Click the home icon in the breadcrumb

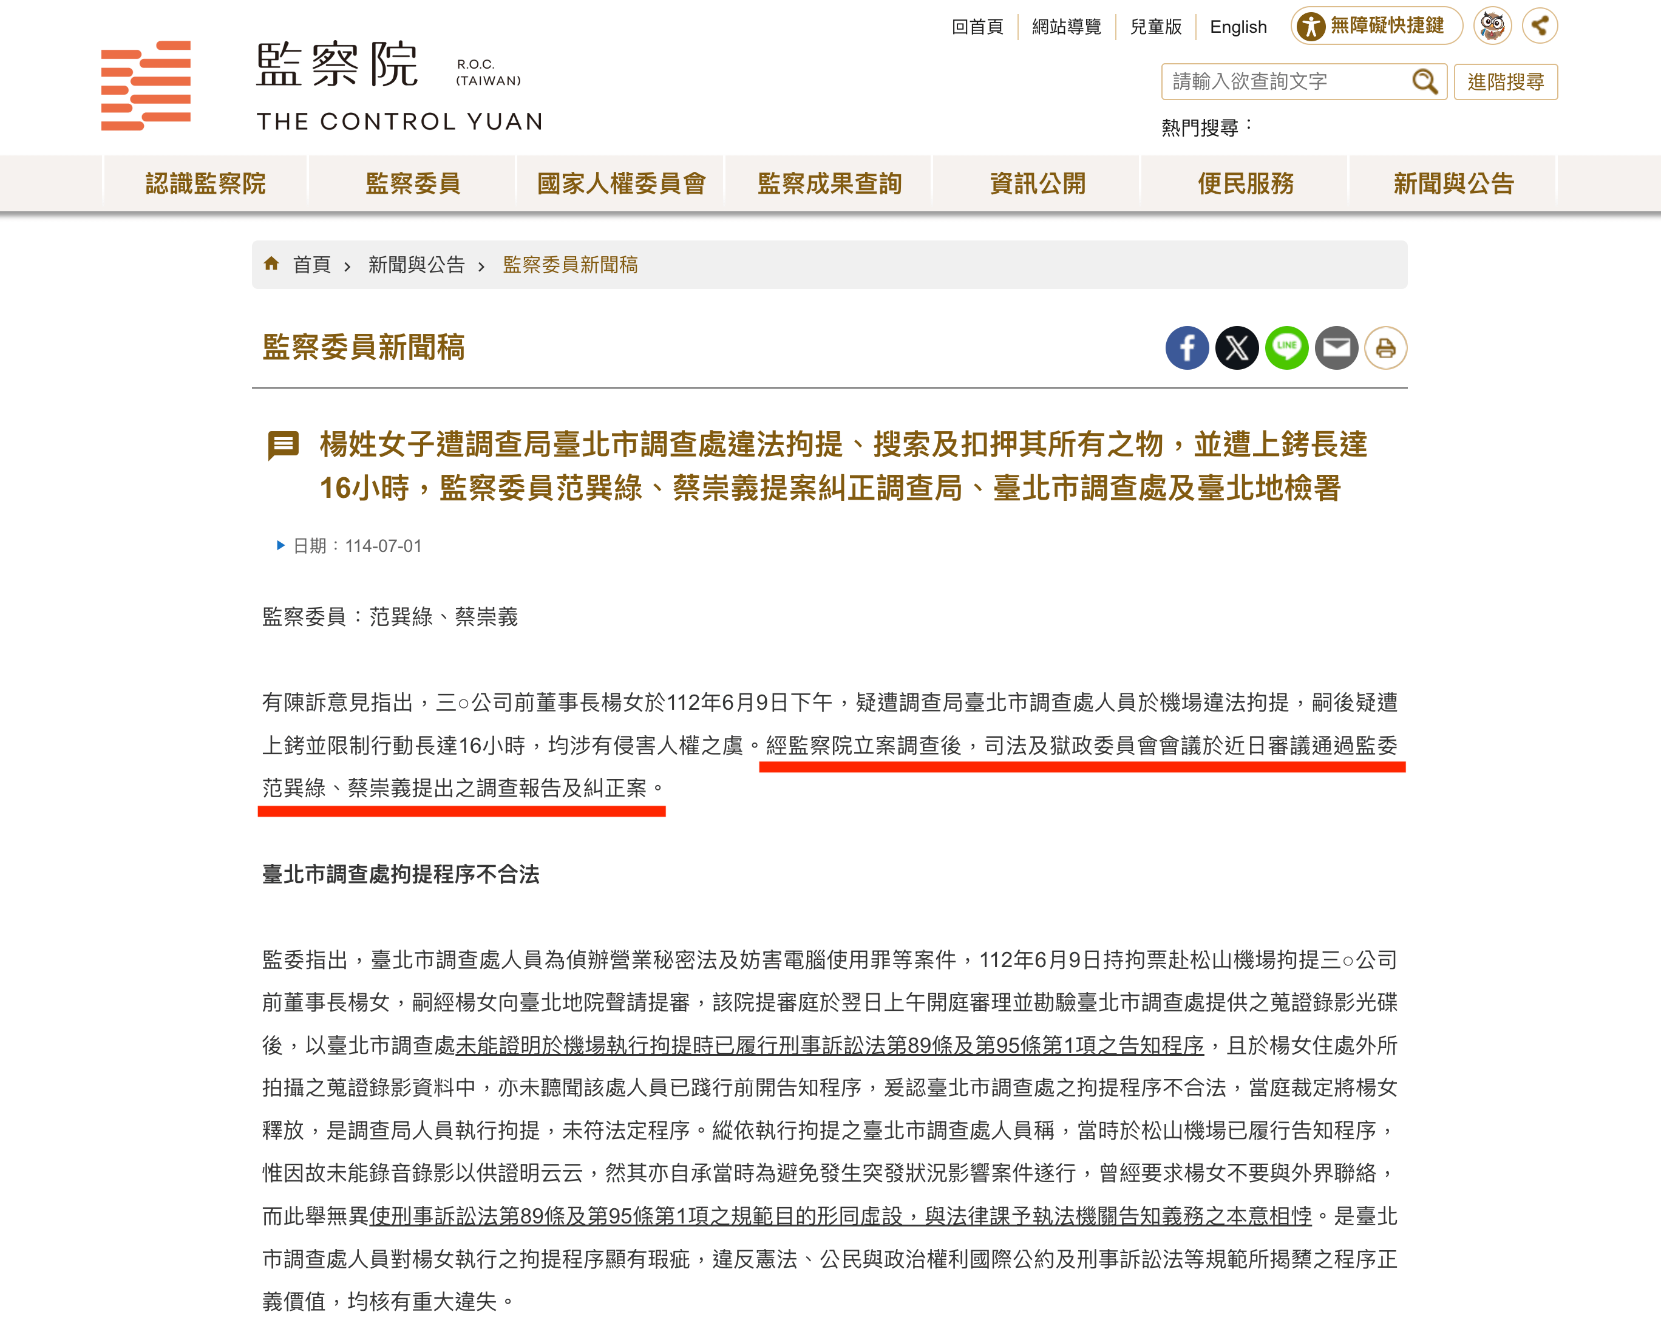coord(272,264)
